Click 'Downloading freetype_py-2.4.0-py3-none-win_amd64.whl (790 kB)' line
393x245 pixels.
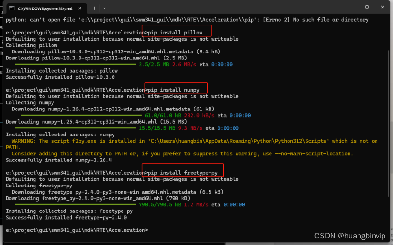tap(98, 198)
